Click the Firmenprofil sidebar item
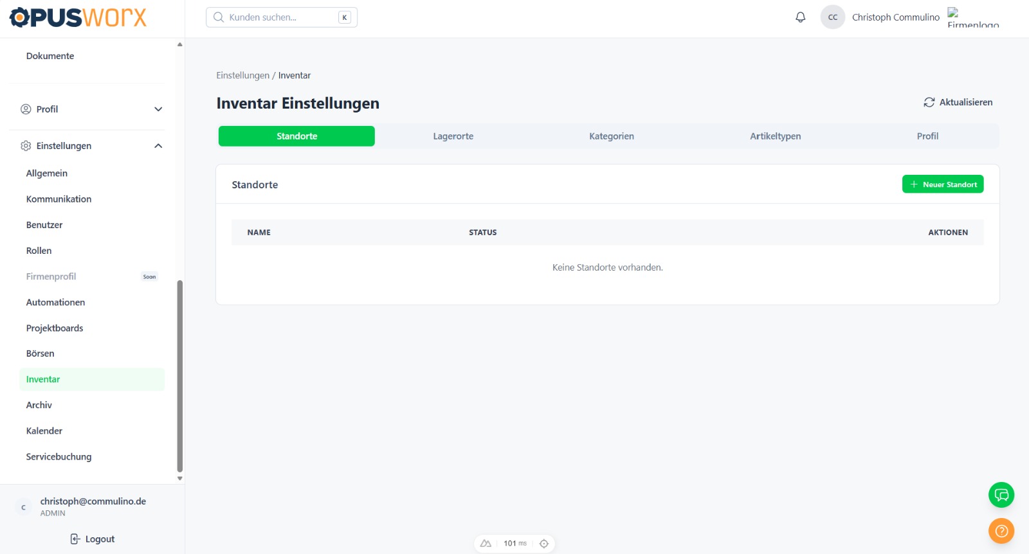 92,276
